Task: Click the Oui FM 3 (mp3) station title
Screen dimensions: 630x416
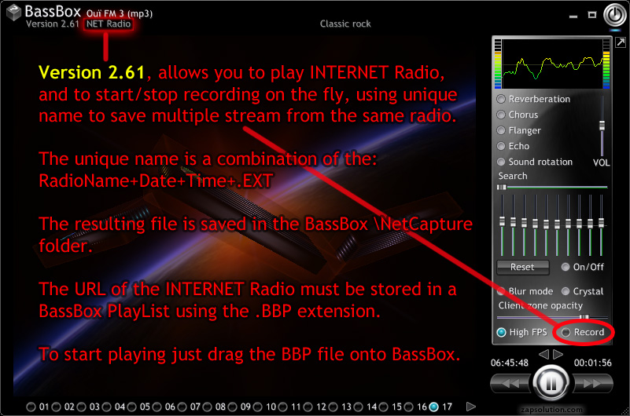Action: click(120, 13)
